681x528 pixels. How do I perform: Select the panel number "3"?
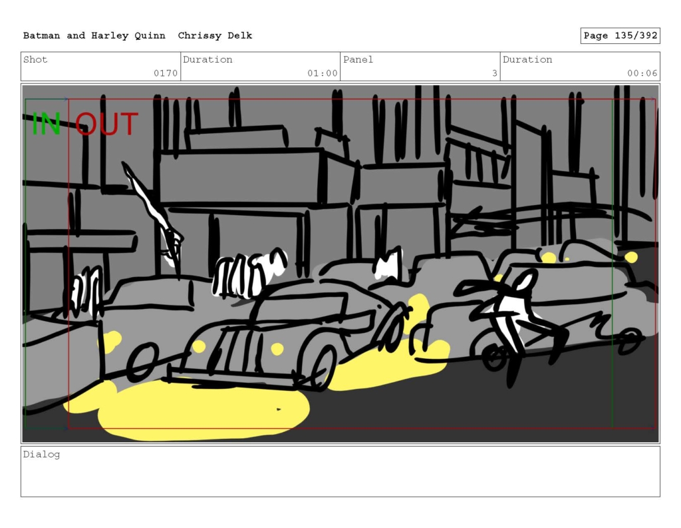point(495,73)
